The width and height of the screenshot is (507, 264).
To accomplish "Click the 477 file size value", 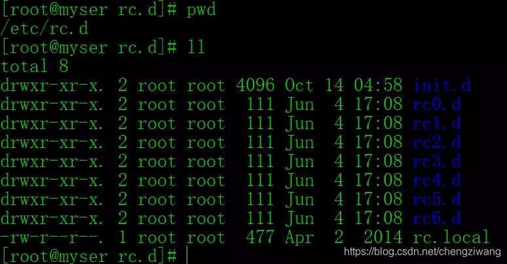I will pyautogui.click(x=260, y=237).
